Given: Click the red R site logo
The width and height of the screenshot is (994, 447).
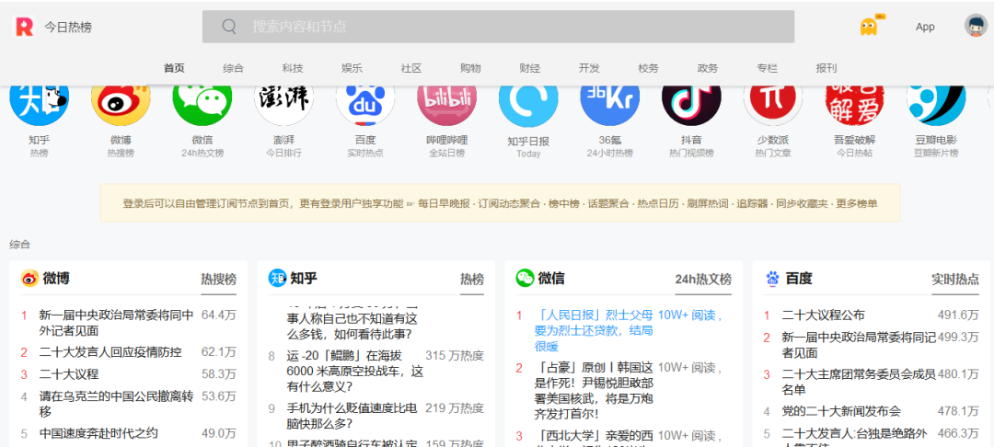Looking at the screenshot, I should 24,27.
